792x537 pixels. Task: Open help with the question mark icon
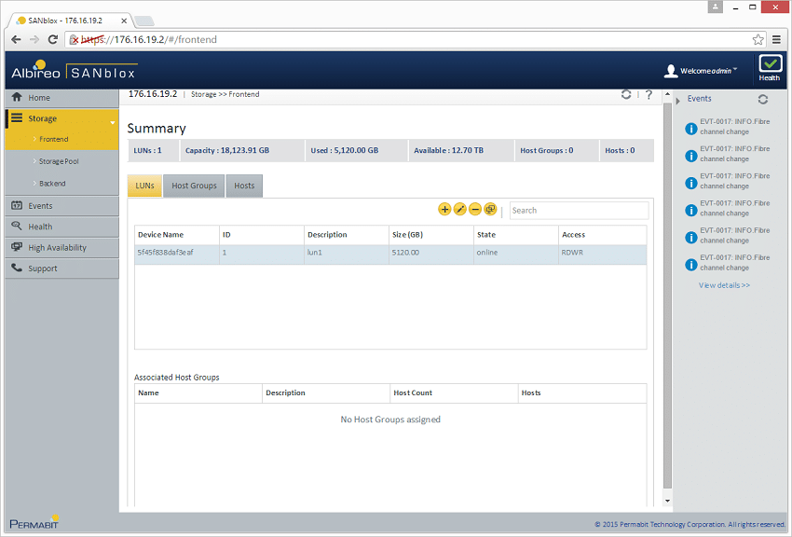649,94
